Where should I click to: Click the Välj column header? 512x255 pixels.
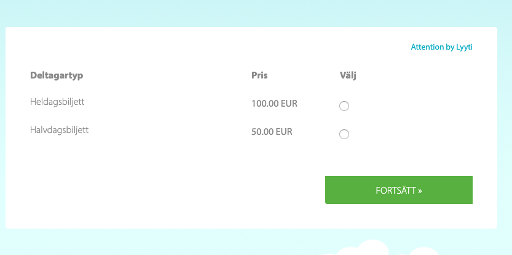pos(348,75)
